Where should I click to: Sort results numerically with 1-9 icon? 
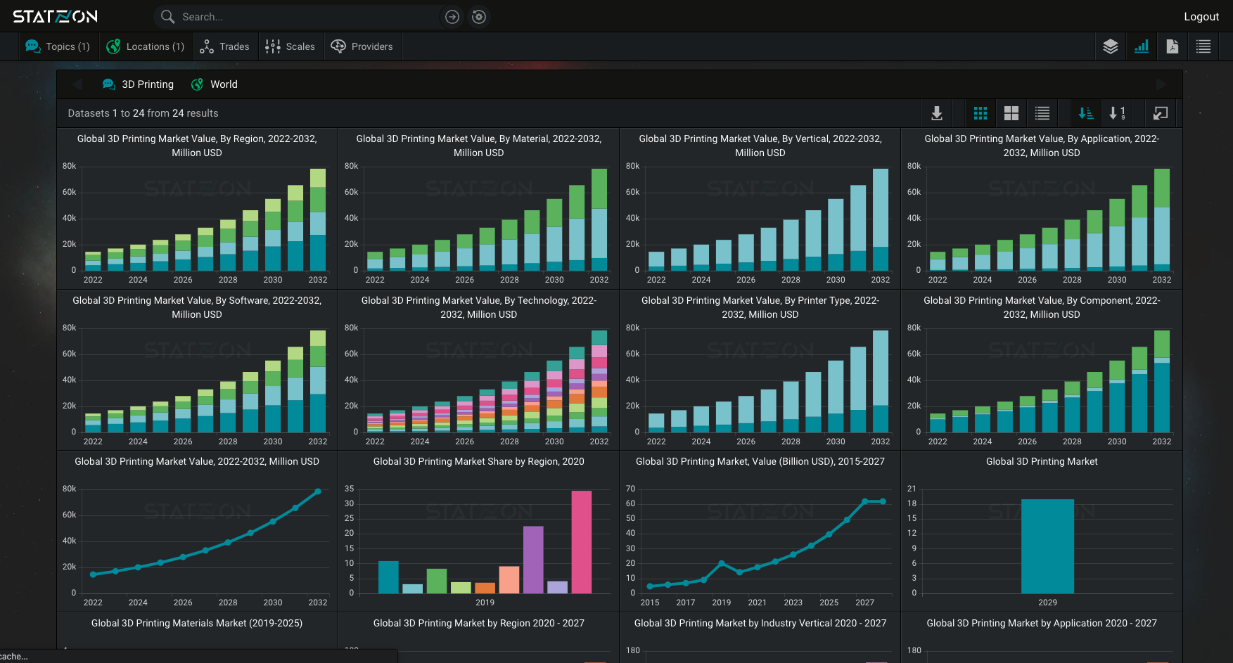(1117, 113)
